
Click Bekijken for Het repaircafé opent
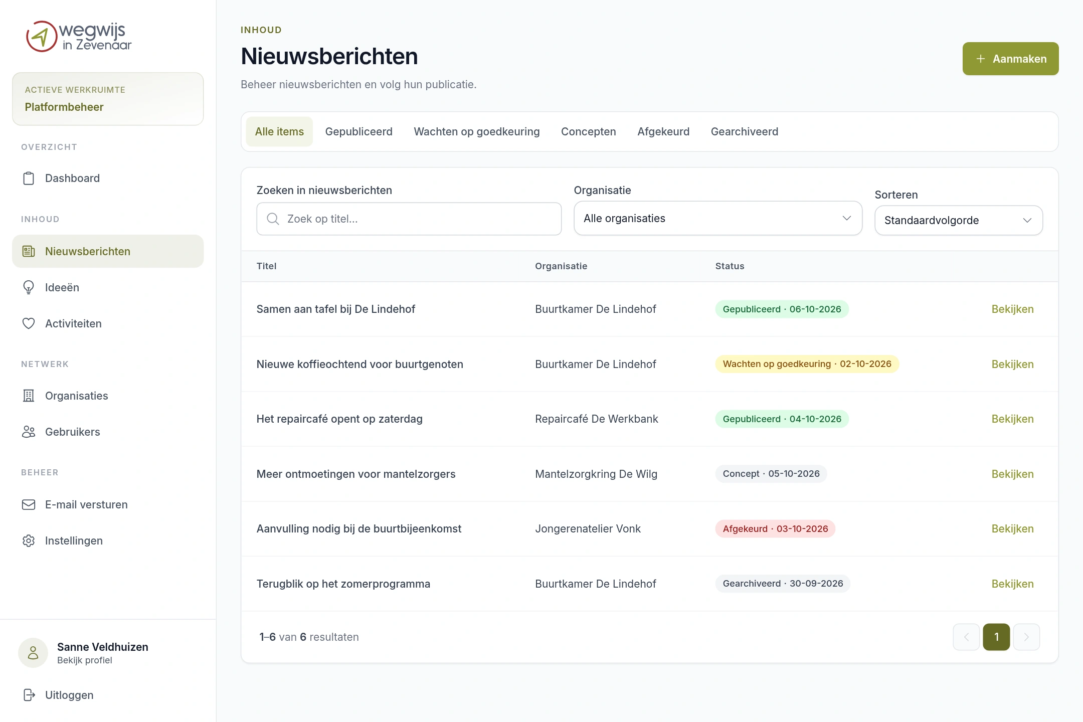coord(1012,419)
